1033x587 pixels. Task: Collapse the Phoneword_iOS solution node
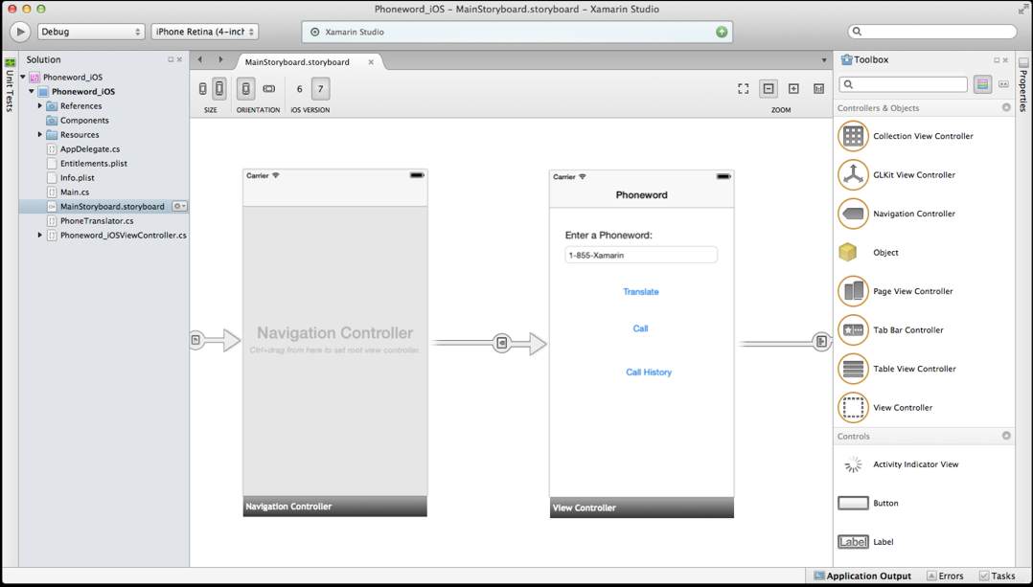pyautogui.click(x=23, y=77)
